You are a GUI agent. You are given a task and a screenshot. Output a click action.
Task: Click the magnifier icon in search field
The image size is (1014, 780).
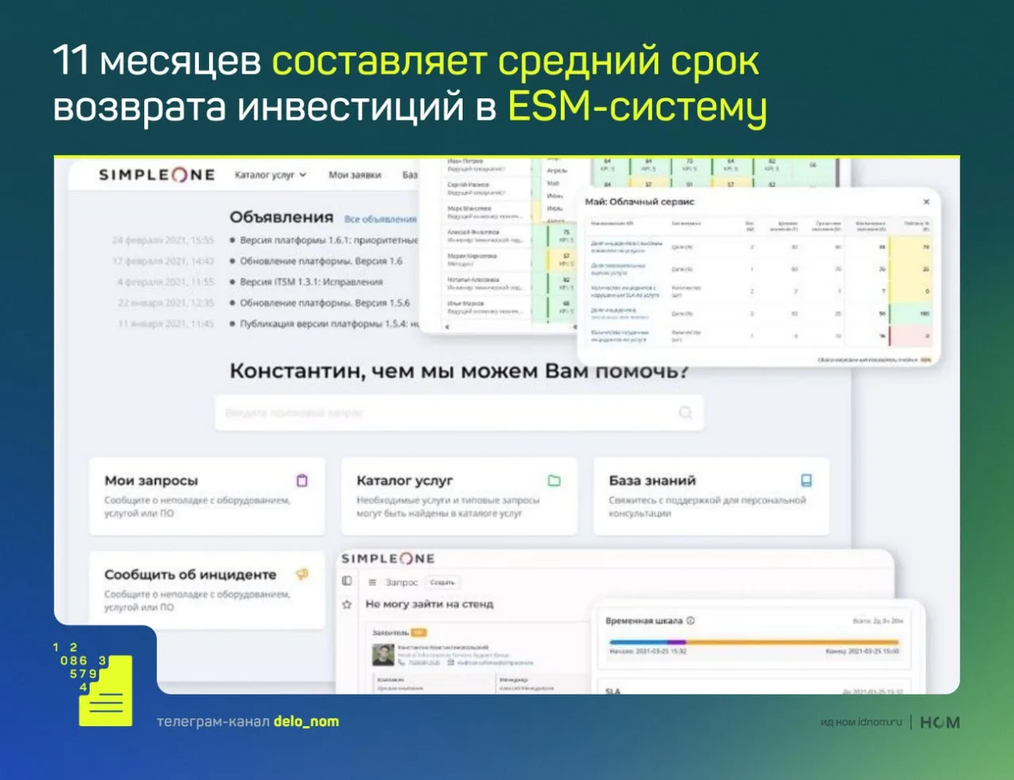click(685, 412)
